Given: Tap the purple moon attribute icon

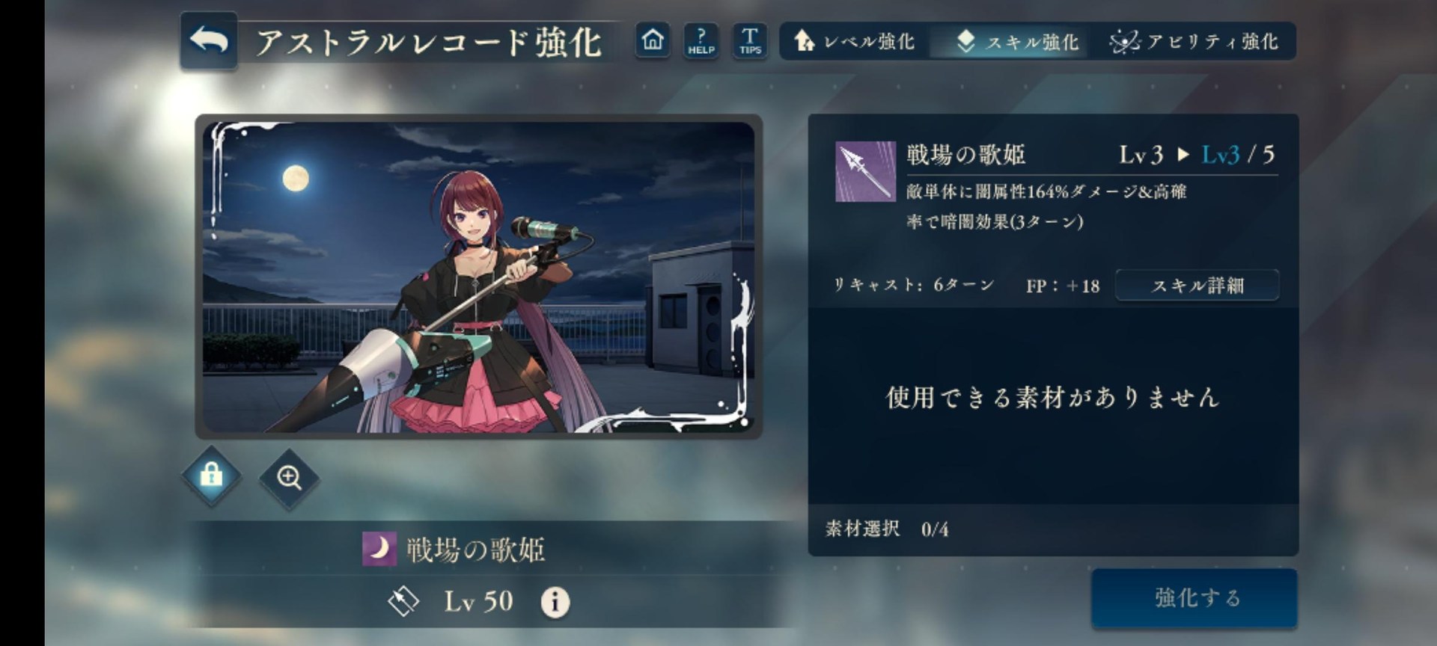Looking at the screenshot, I should click(x=379, y=550).
